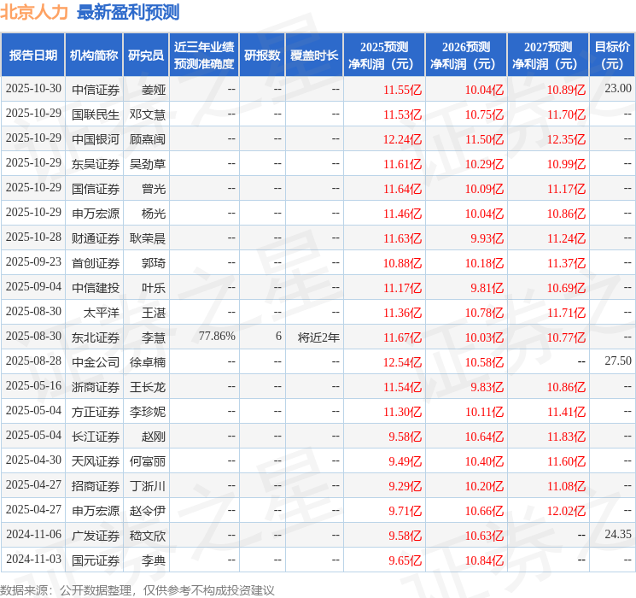Click the 报告日期 column header
The height and width of the screenshot is (598, 636).
tap(32, 56)
